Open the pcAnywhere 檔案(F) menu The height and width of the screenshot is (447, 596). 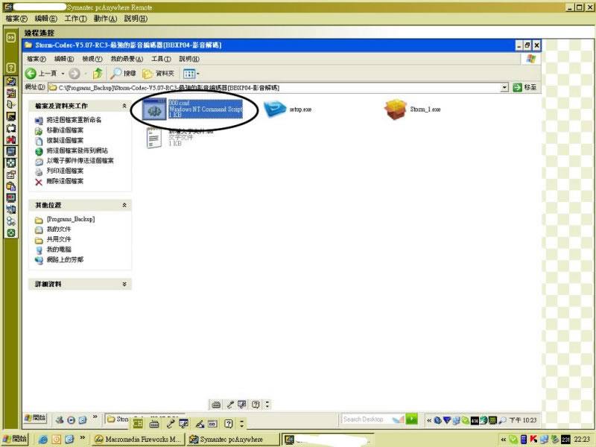coord(16,18)
